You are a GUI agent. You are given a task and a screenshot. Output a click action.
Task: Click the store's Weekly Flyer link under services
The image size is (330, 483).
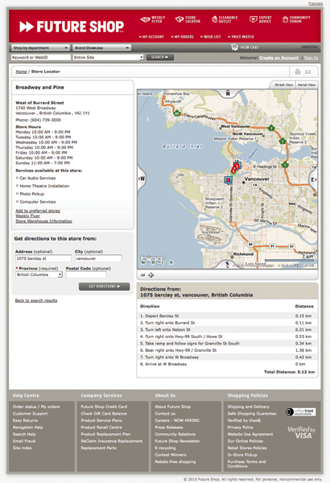pos(27,216)
